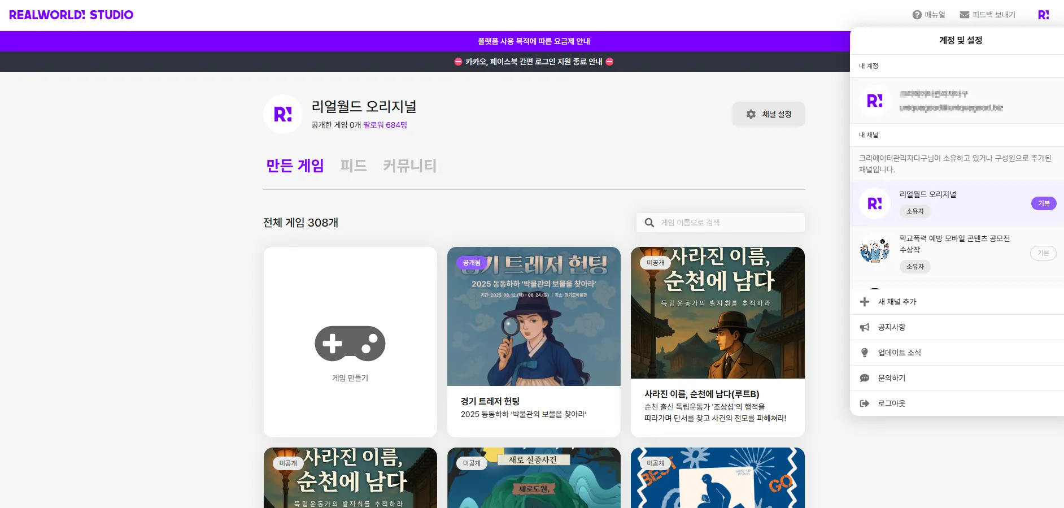Click 미공개 badge on 순천에 남다(루트B)

click(655, 263)
